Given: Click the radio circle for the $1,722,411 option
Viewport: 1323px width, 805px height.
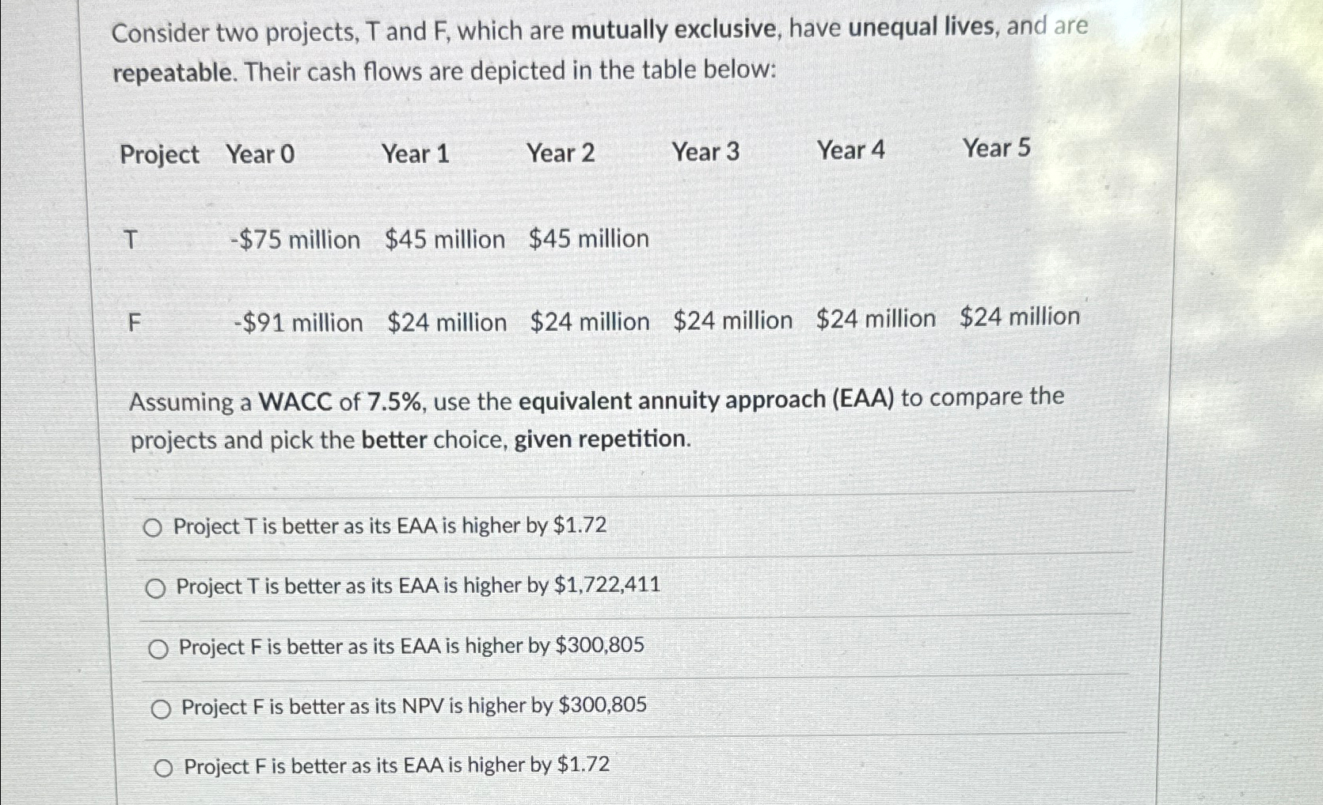Looking at the screenshot, I should tap(157, 587).
